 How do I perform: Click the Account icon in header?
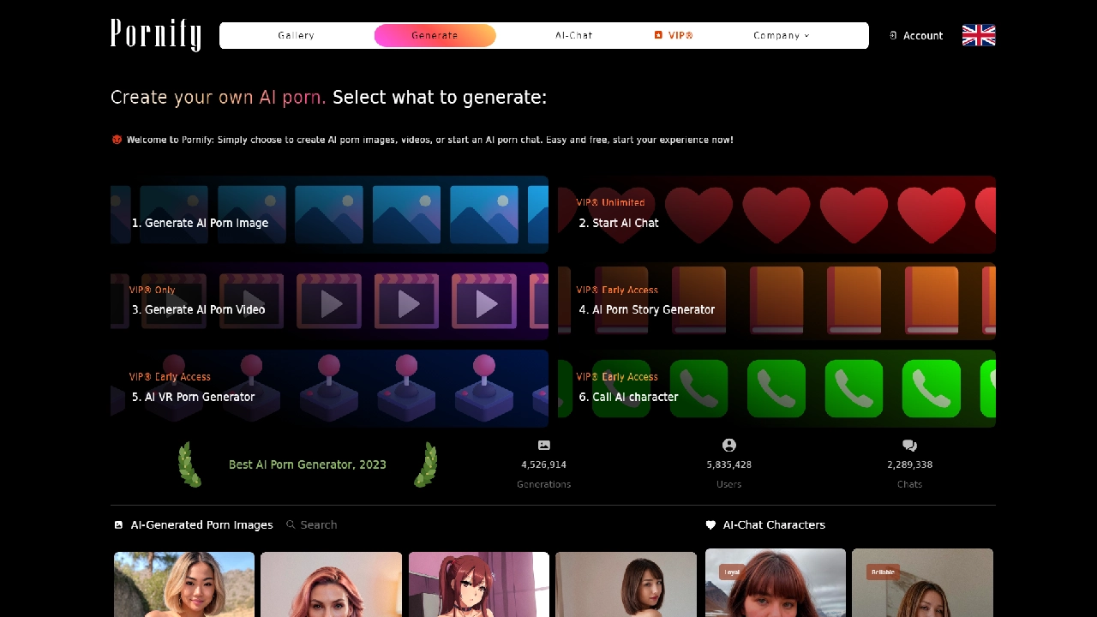click(x=893, y=36)
